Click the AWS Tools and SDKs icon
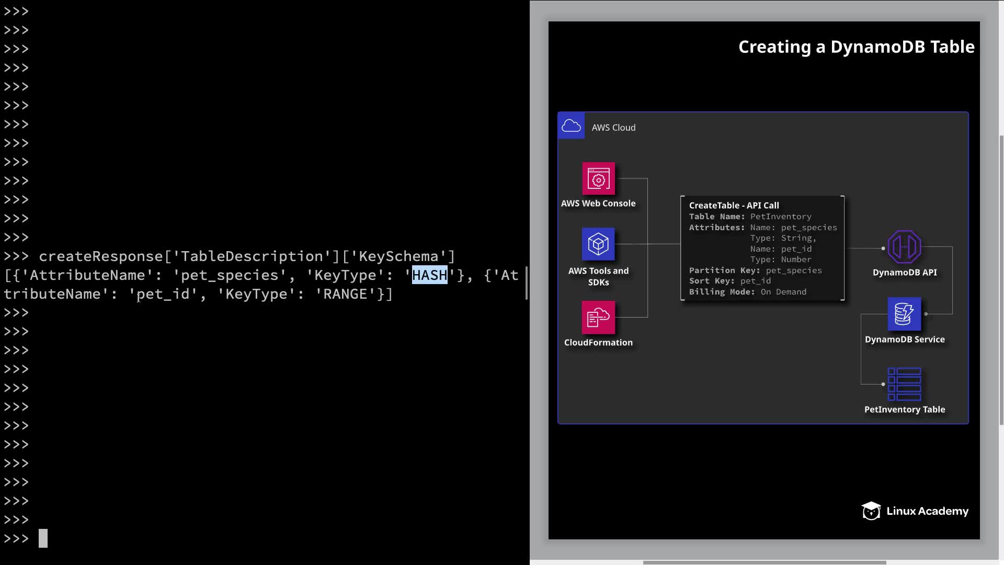 point(598,244)
